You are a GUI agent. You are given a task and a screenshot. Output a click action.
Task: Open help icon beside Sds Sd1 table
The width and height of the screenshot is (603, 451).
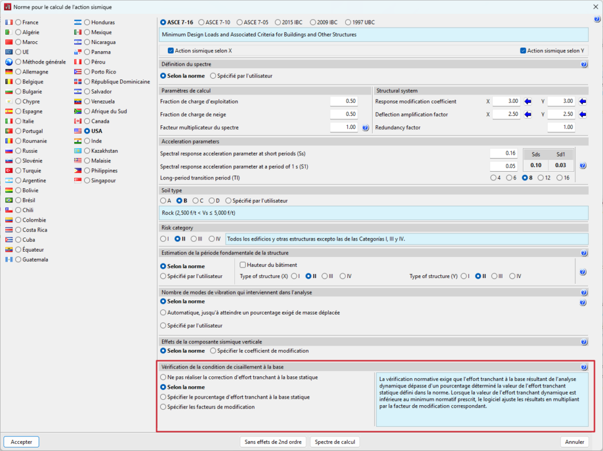coord(583,166)
